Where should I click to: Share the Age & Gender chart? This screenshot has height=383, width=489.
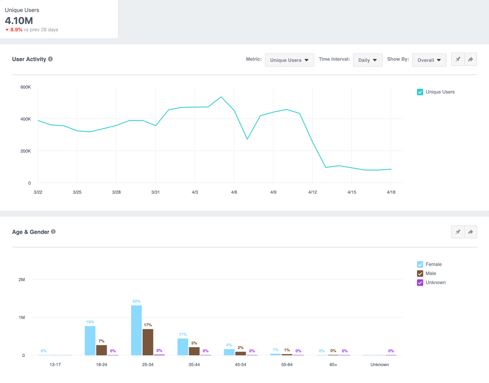[x=471, y=232]
